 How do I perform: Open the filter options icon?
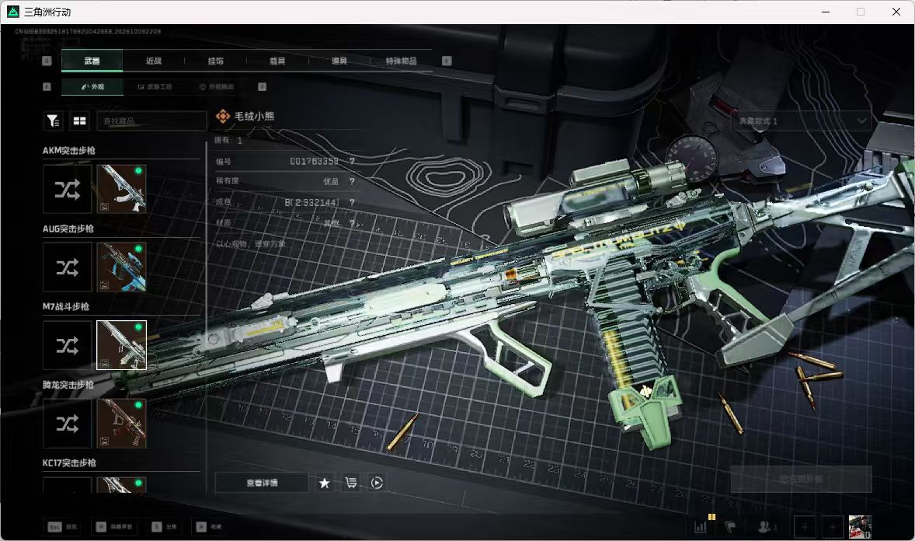click(x=53, y=121)
